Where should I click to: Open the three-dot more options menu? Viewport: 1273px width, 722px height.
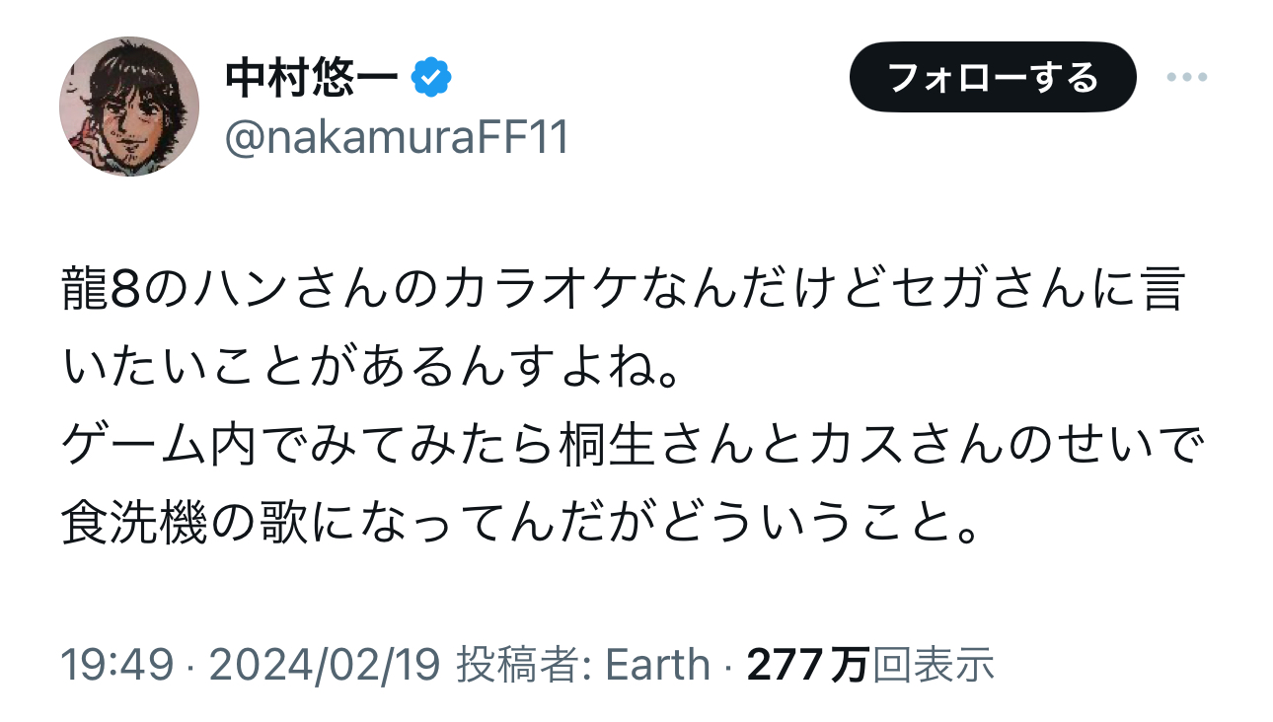coord(1186,78)
